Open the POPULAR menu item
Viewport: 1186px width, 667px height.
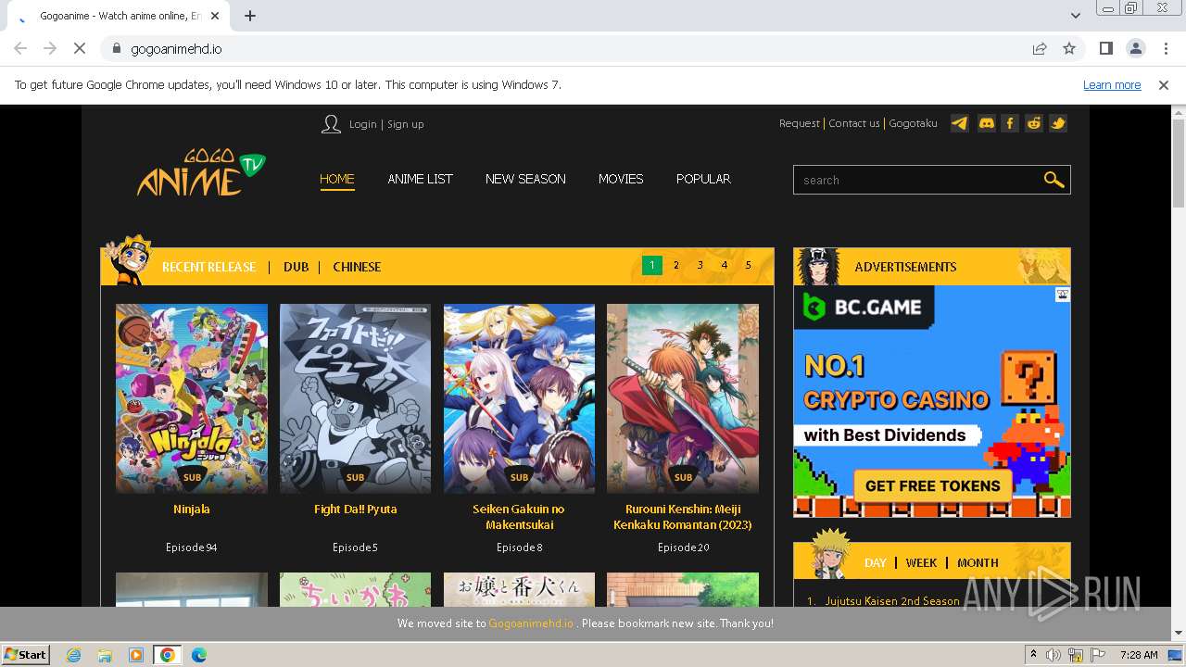point(703,179)
